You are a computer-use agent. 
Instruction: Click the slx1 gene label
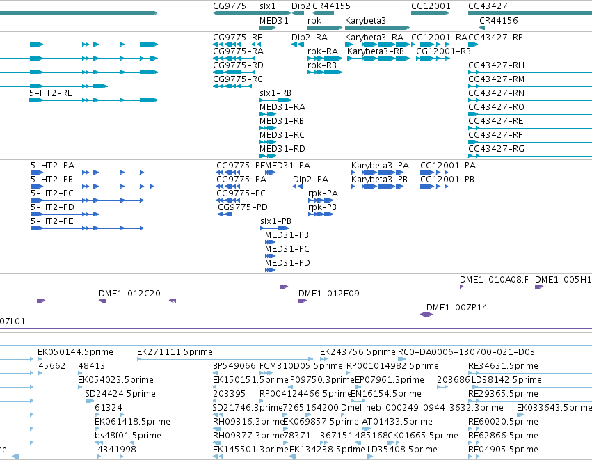click(268, 6)
